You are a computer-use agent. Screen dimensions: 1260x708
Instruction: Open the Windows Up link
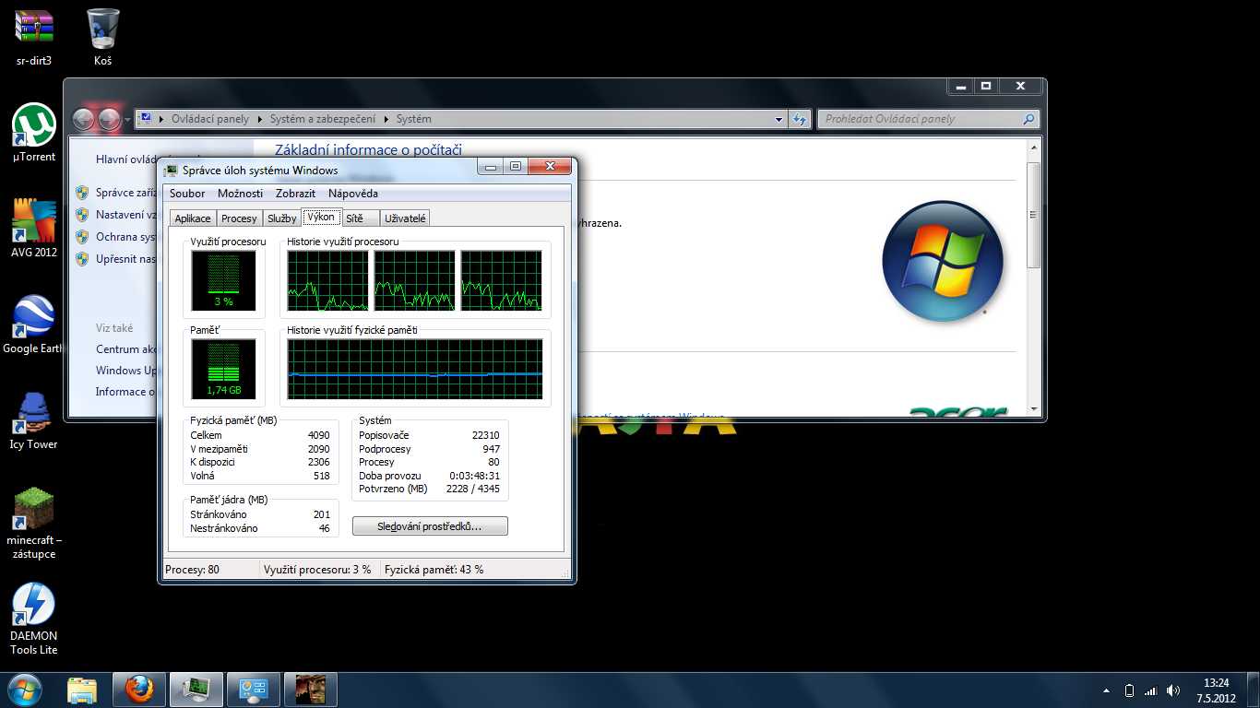[126, 371]
